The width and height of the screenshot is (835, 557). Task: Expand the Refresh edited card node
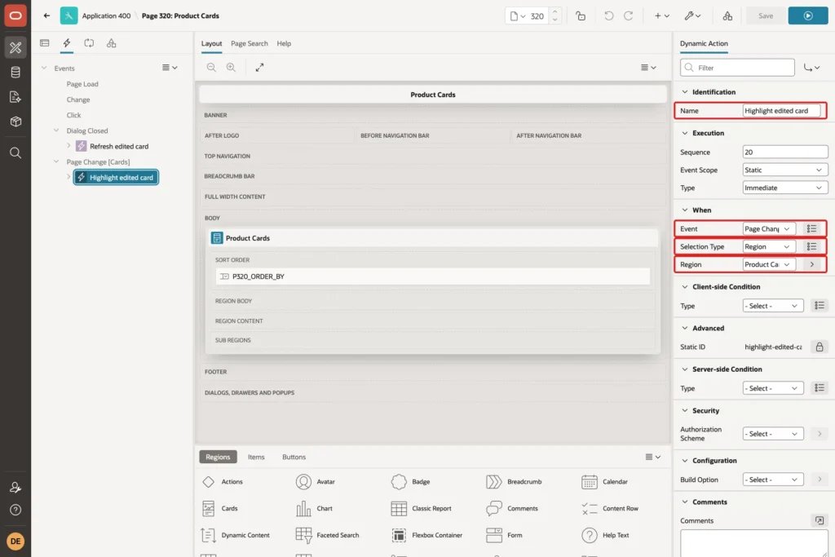click(x=68, y=146)
